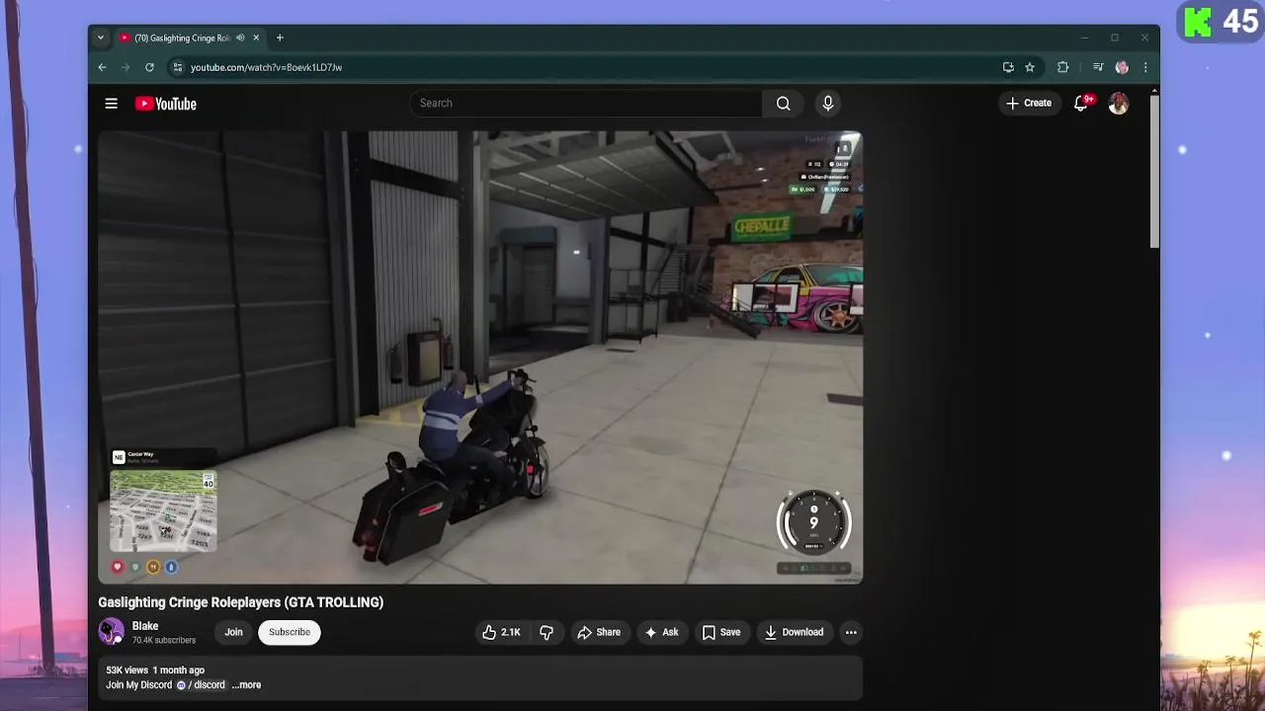Start voice search with the microphone
The height and width of the screenshot is (711, 1265).
pyautogui.click(x=828, y=103)
